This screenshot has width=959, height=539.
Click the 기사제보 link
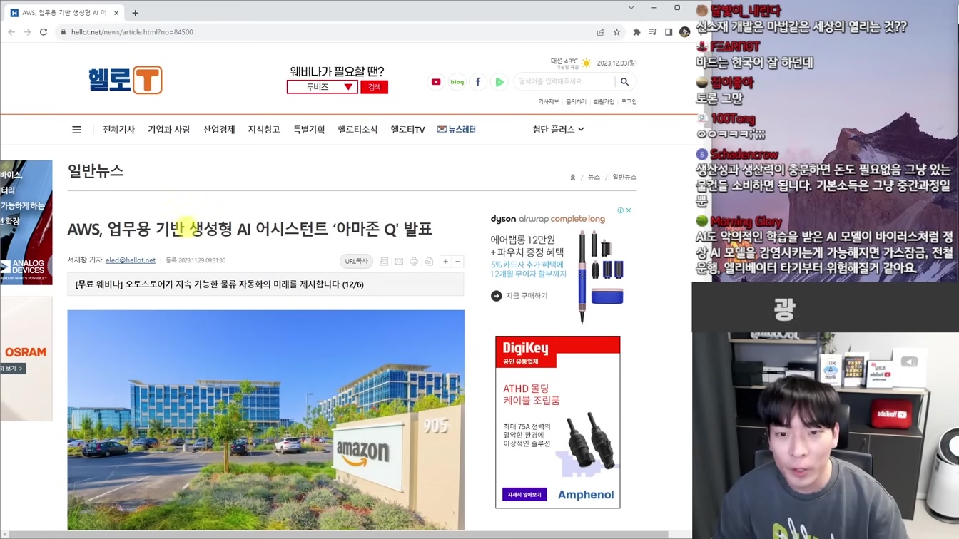pos(549,102)
